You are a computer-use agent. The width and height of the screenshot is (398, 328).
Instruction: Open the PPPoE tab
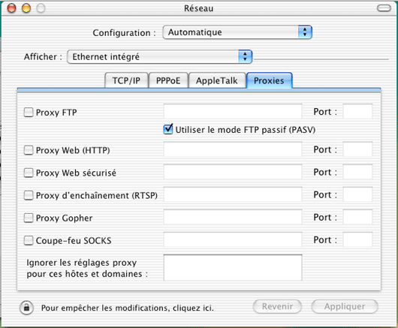pos(168,80)
